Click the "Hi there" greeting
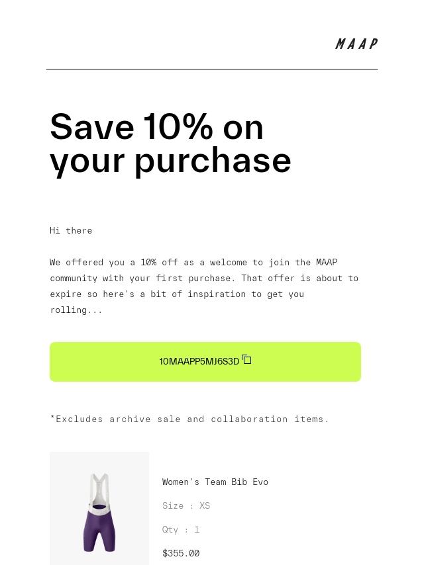 pos(71,231)
